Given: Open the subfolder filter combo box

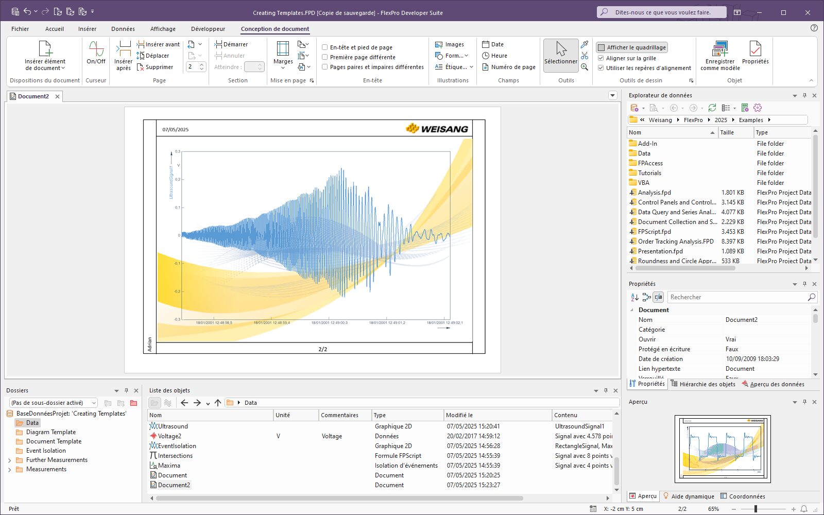Looking at the screenshot, I should (54, 403).
